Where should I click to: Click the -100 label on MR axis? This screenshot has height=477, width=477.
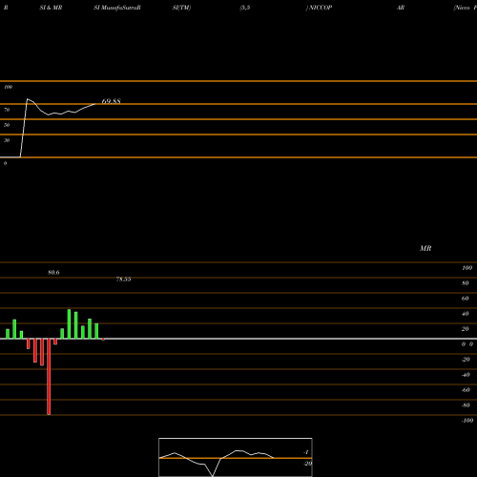point(467,421)
